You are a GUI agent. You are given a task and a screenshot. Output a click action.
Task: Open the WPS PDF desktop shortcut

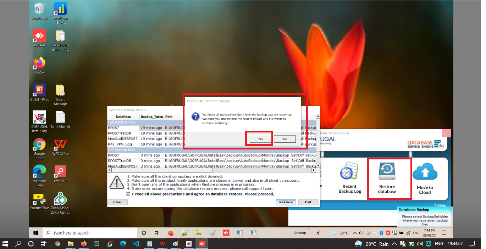(60, 174)
